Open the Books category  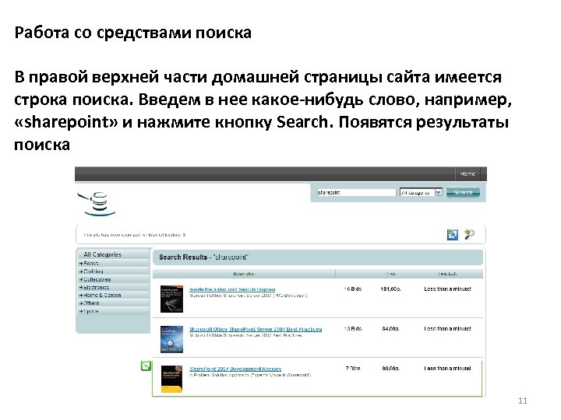click(x=114, y=263)
